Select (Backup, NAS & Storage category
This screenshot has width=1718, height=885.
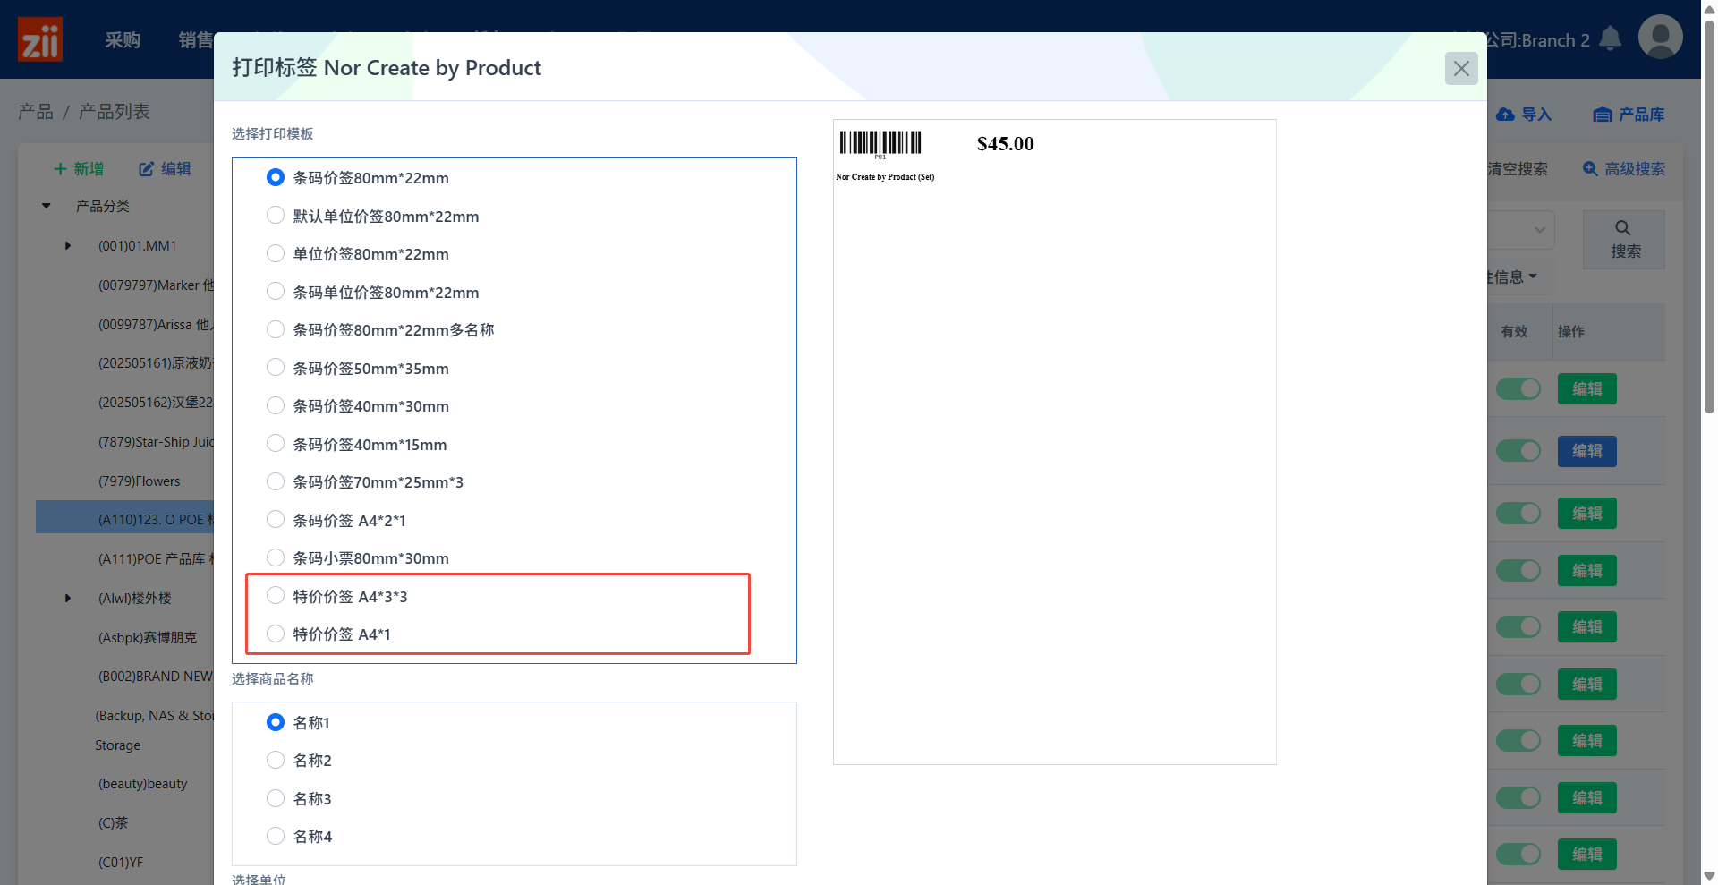(155, 730)
